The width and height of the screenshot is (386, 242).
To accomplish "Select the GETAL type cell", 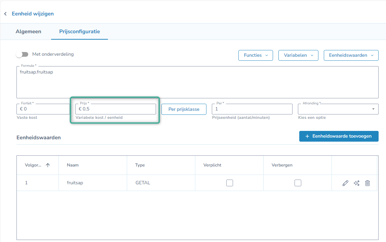I will coord(161,183).
